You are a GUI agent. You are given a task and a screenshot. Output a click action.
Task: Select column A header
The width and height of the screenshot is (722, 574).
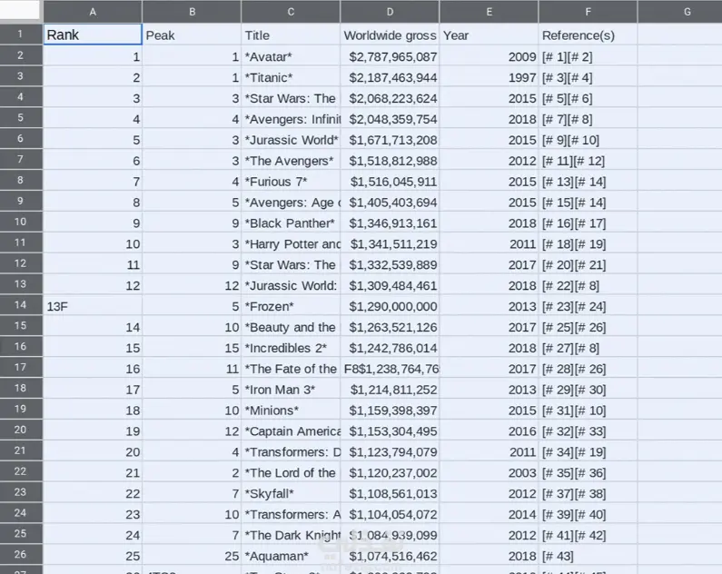click(x=93, y=12)
